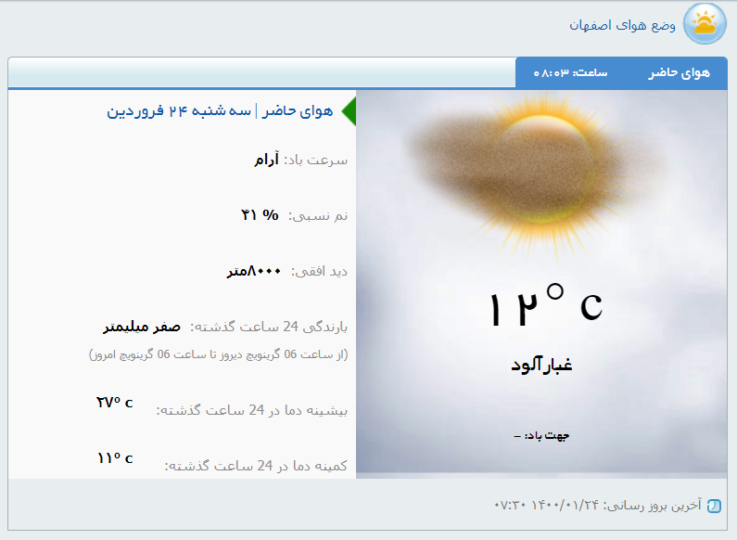The height and width of the screenshot is (540, 737).
Task: Select the maximum temperature value ۲۷° c
Action: point(115,403)
